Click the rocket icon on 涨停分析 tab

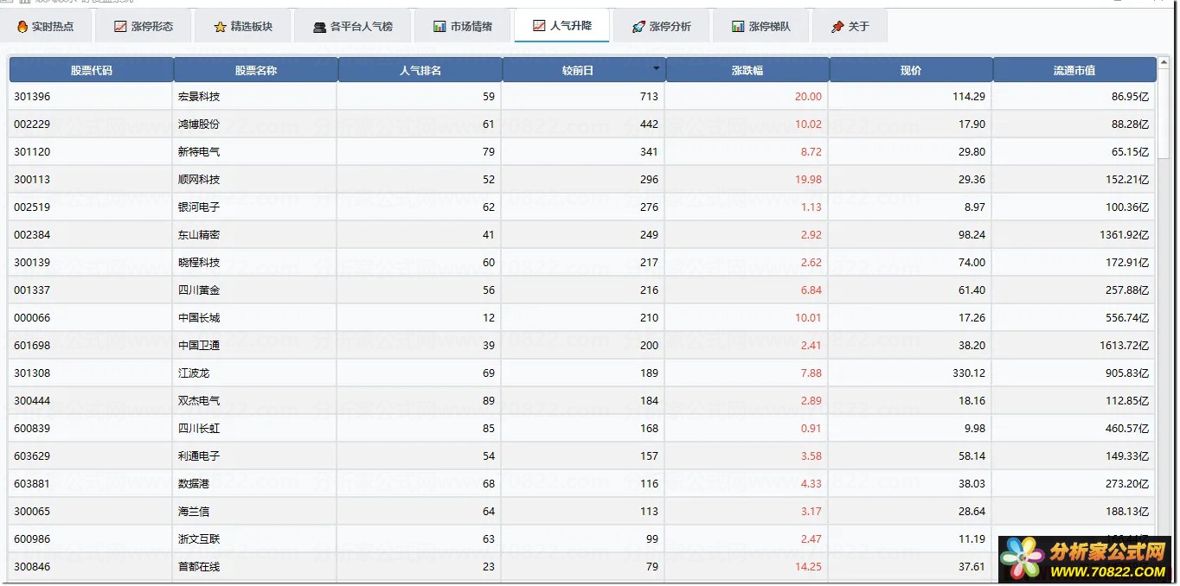pyautogui.click(x=639, y=27)
